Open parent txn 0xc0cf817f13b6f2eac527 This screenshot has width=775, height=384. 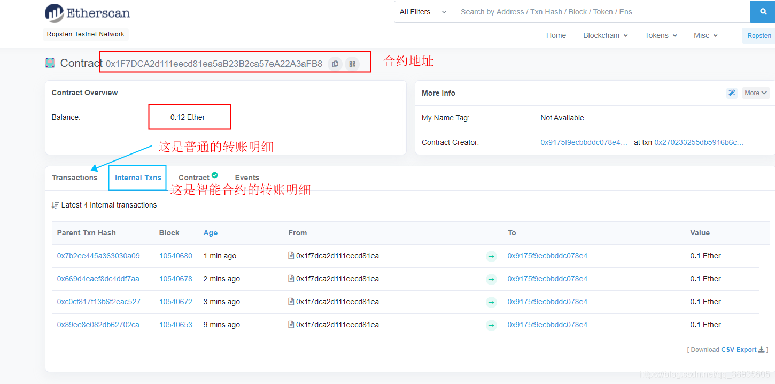tap(102, 302)
